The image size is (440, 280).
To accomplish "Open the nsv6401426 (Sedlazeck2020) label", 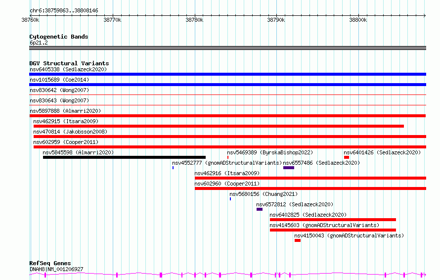I will pos(382,152).
